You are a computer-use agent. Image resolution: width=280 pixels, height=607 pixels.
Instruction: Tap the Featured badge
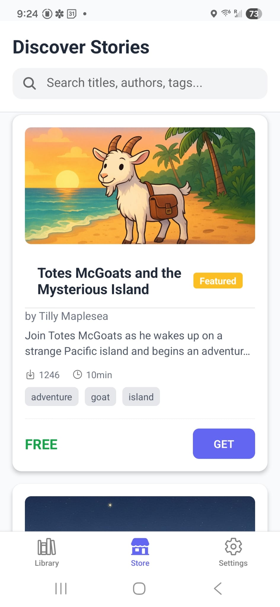pos(218,281)
